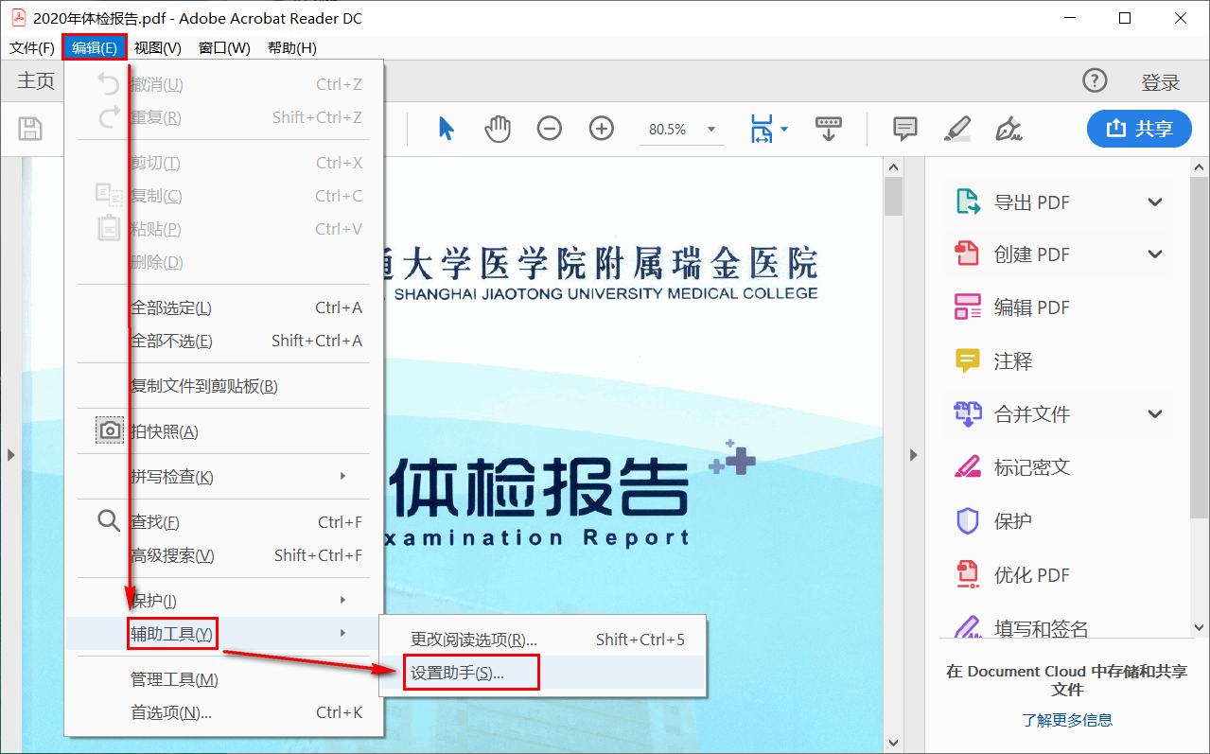Click the 查找 magnifier icon
1210x754 pixels.
point(109,521)
